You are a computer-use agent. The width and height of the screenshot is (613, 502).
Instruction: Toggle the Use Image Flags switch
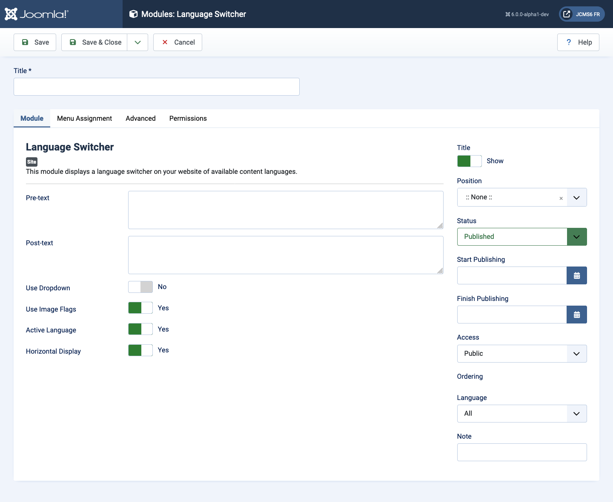click(140, 308)
